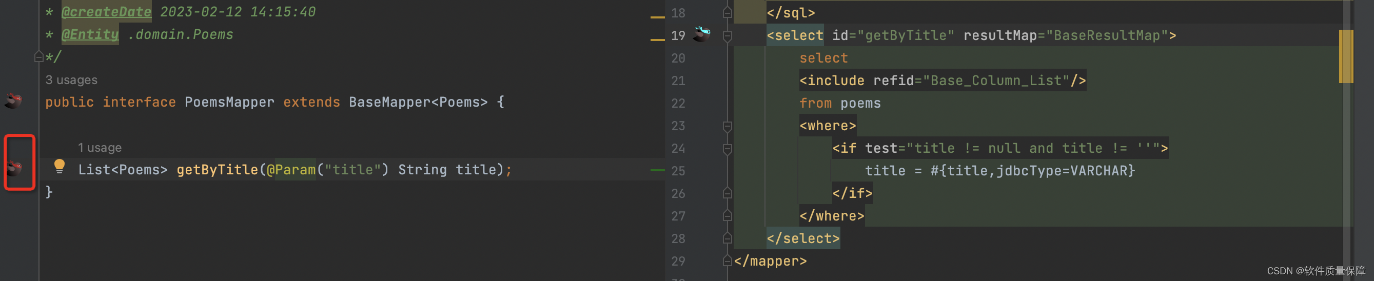Image resolution: width=1374 pixels, height=281 pixels.
Task: Collapse the where element fold on line 23
Action: tap(727, 126)
